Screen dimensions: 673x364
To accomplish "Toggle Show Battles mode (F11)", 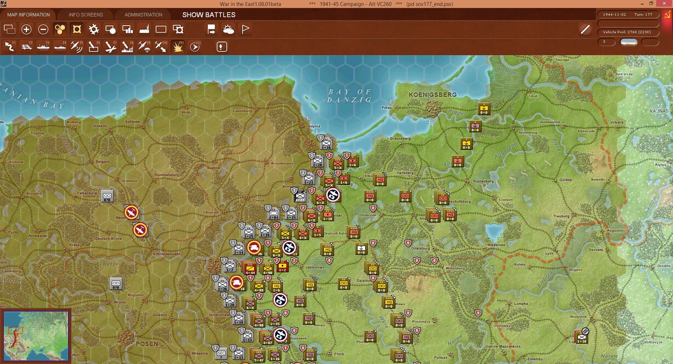I will click(178, 47).
